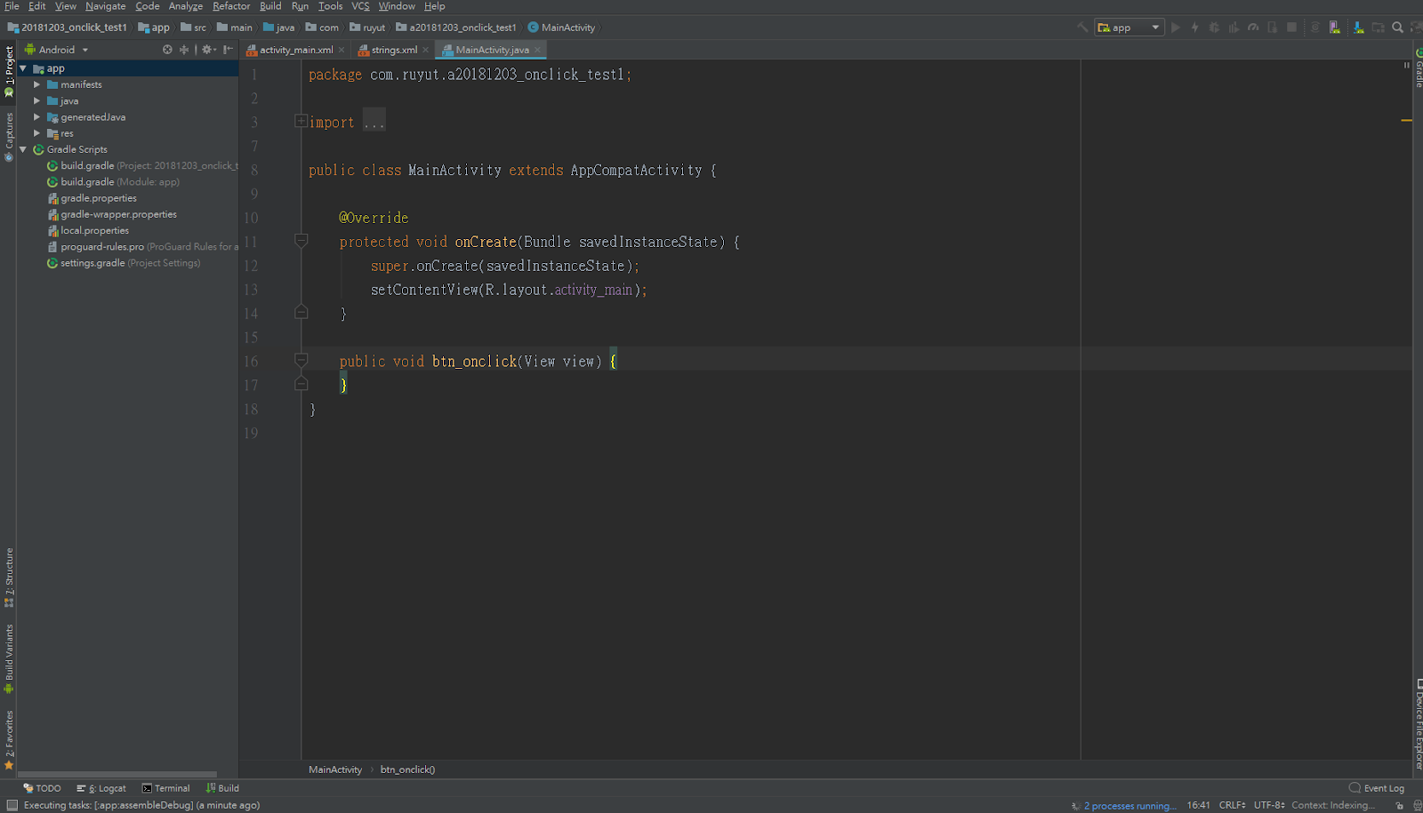Expand the manifests folder
This screenshot has width=1423, height=813.
pos(37,84)
